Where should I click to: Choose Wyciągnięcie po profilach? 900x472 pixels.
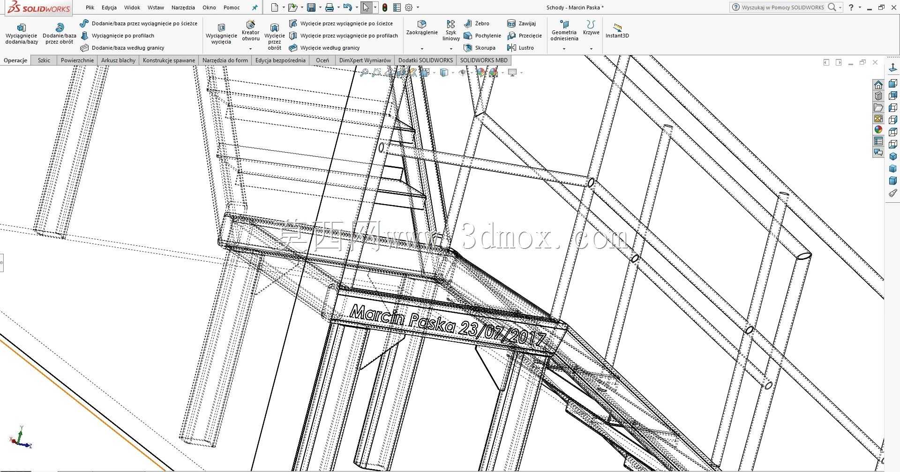(118, 36)
